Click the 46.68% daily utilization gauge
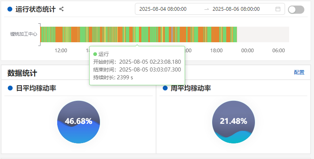 pos(78,122)
